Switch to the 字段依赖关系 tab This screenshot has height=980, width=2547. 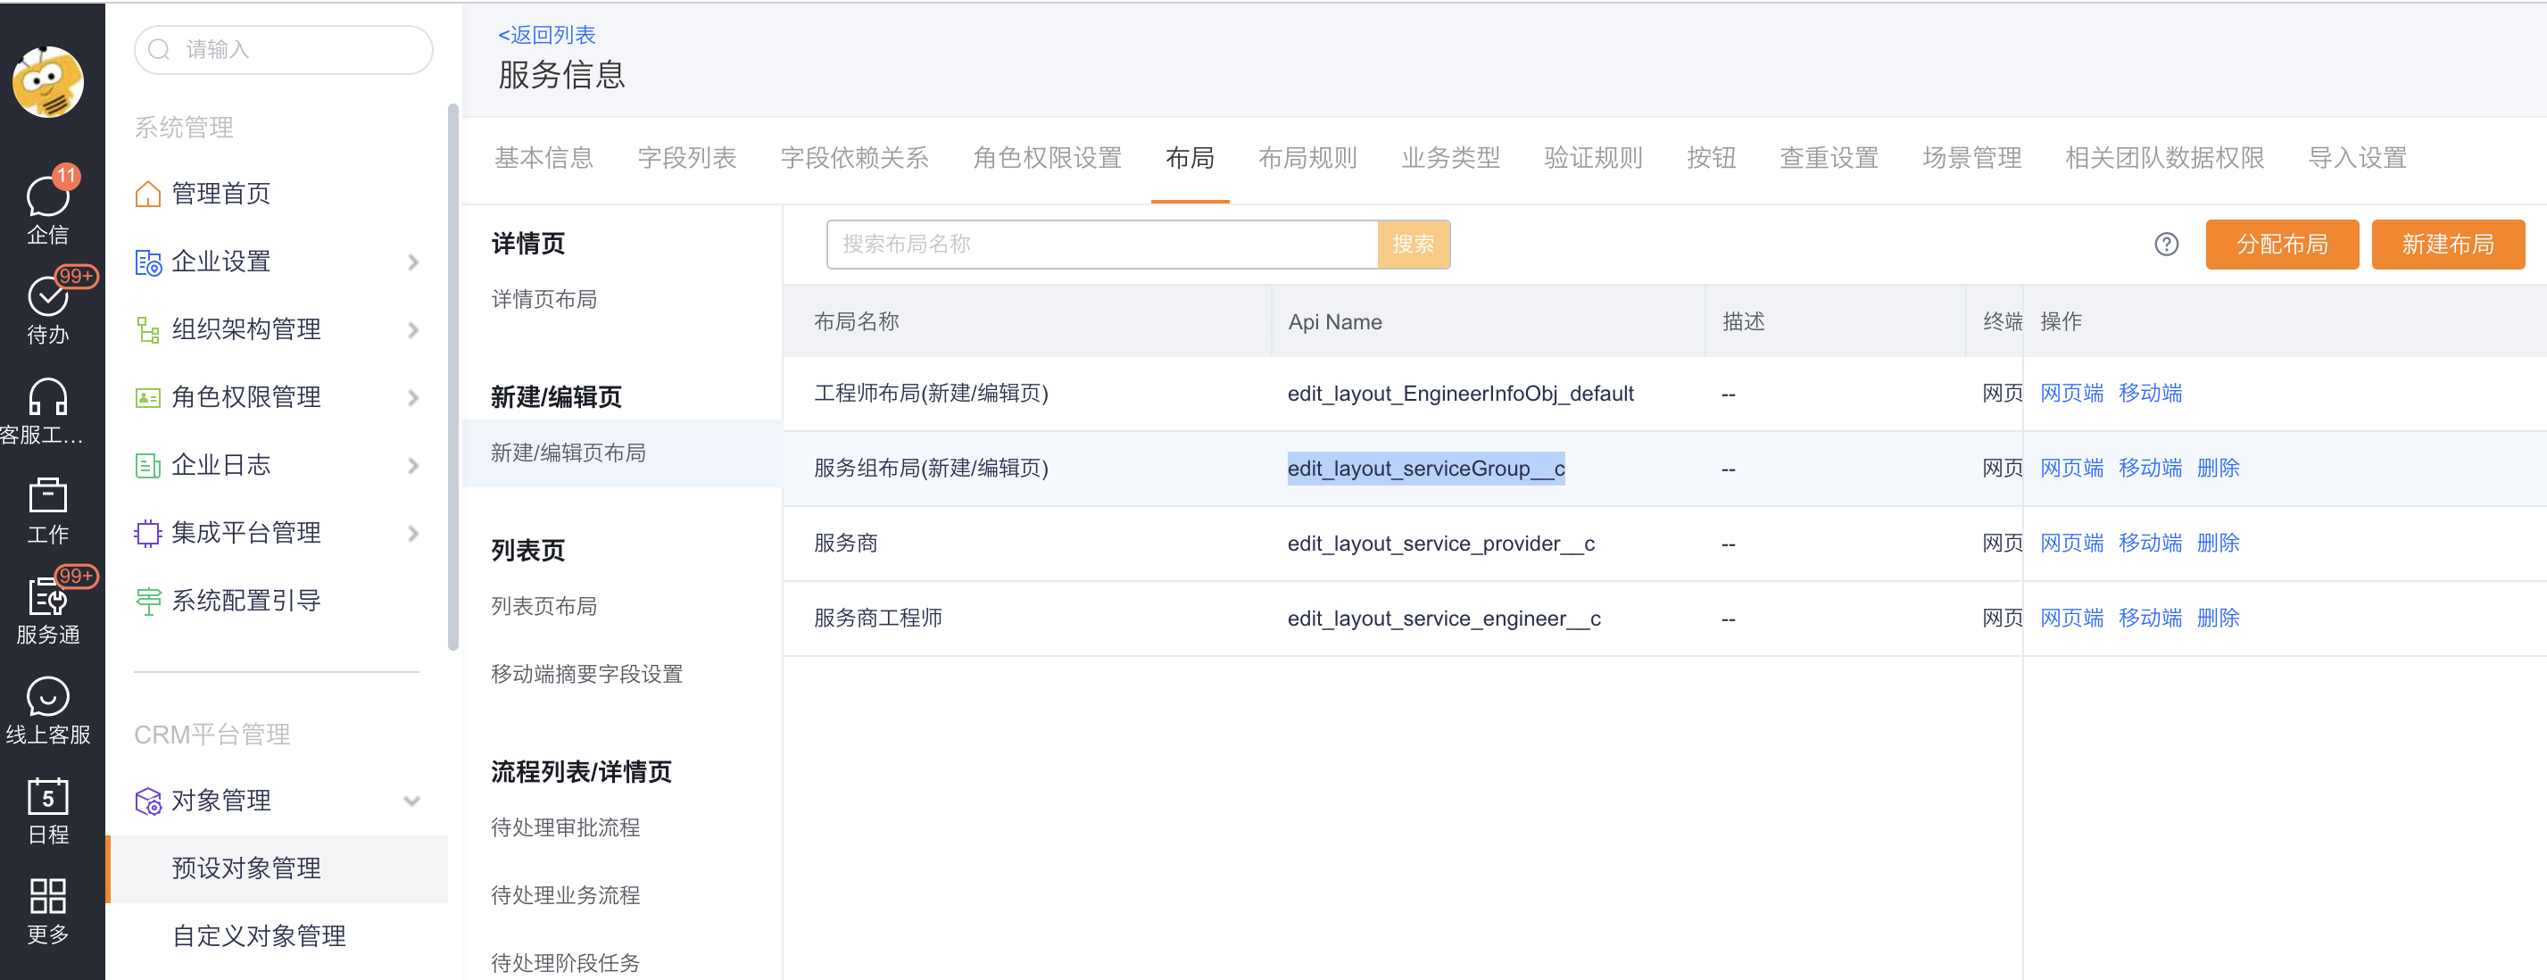pos(854,158)
